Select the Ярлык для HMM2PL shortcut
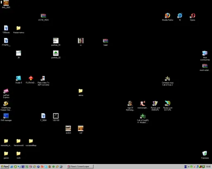 155,103
